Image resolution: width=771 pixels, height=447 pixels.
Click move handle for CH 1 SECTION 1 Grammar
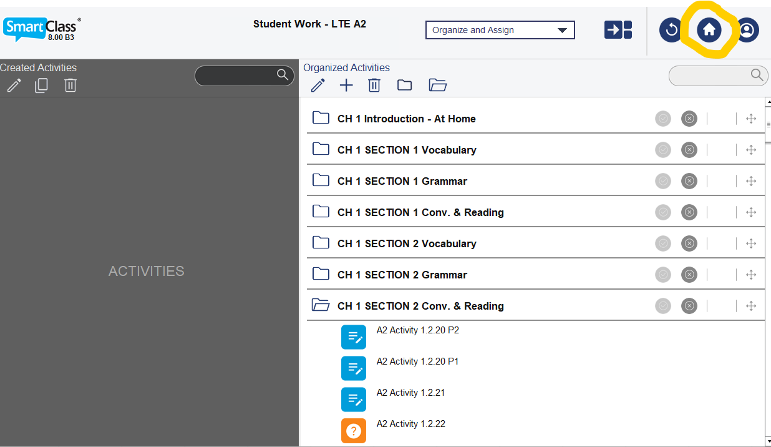751,181
